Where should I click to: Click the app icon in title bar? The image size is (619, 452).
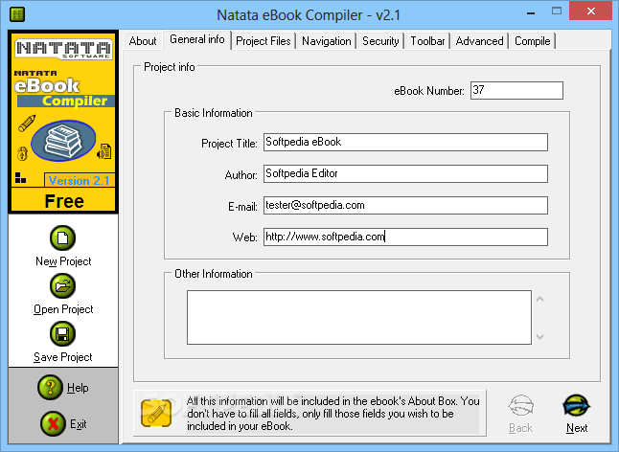17,14
